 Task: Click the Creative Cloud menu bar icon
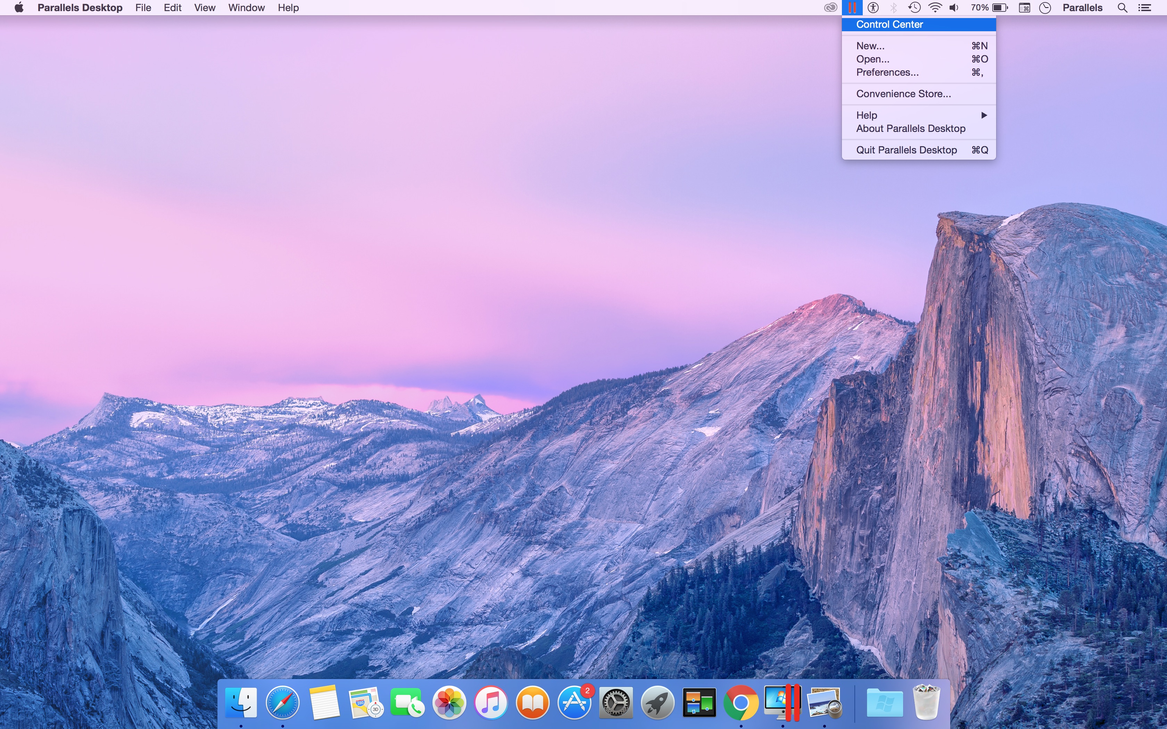[x=830, y=8]
